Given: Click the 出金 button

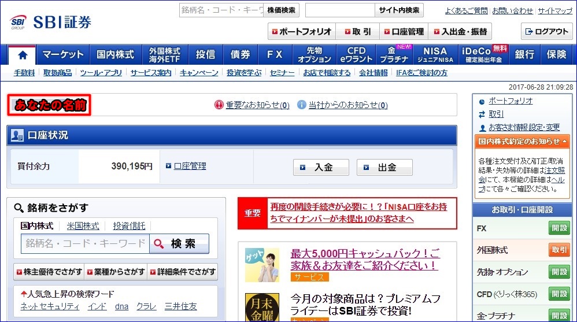Looking at the screenshot, I should [x=384, y=168].
